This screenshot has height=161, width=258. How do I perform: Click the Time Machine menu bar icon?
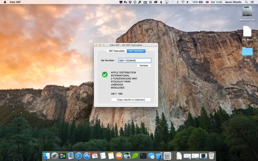[172, 2]
